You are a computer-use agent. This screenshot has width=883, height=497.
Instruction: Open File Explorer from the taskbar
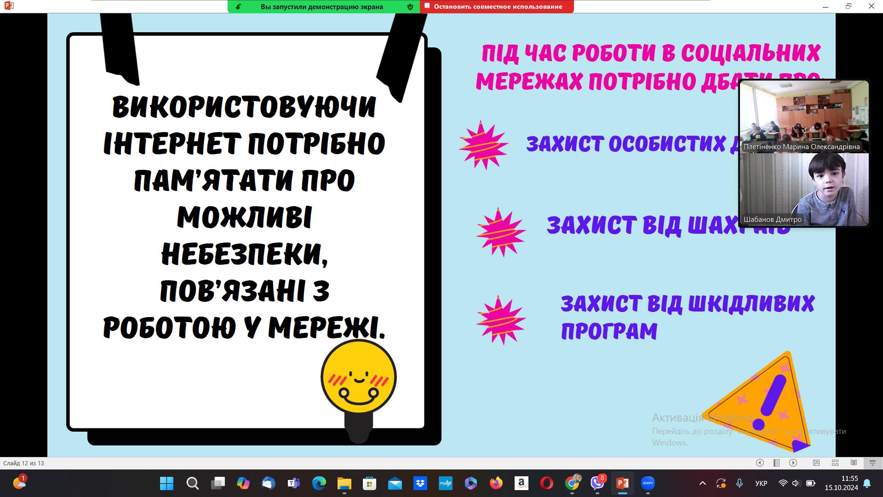pyautogui.click(x=344, y=483)
